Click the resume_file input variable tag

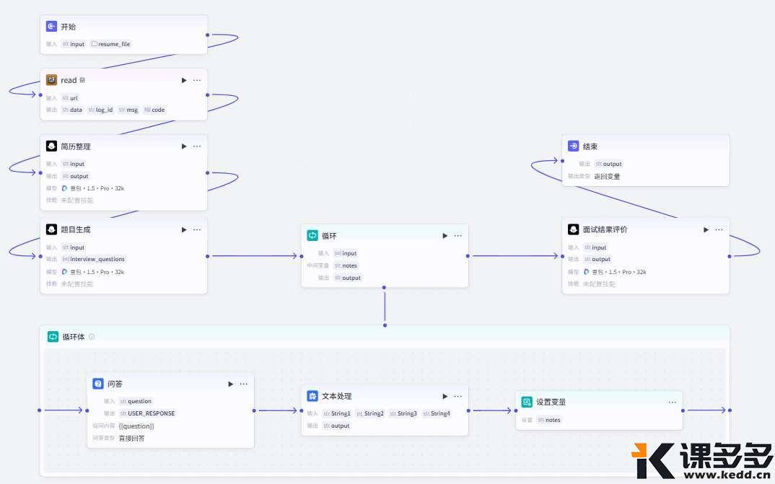tap(110, 44)
